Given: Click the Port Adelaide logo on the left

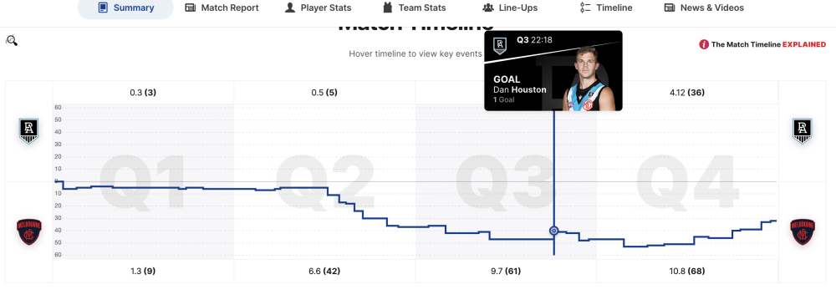Looking at the screenshot, I should pyautogui.click(x=28, y=131).
